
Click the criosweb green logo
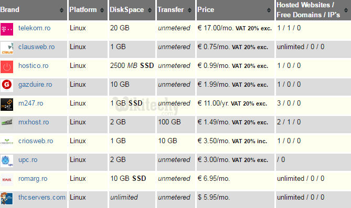7,142
